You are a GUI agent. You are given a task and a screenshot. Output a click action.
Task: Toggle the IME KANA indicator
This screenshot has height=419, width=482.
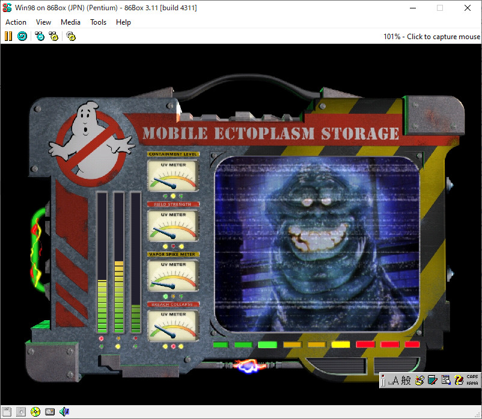[x=472, y=383]
